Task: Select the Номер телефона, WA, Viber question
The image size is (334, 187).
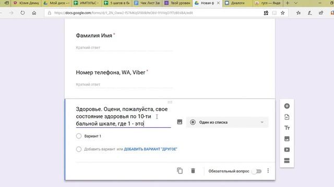Action: (111, 73)
